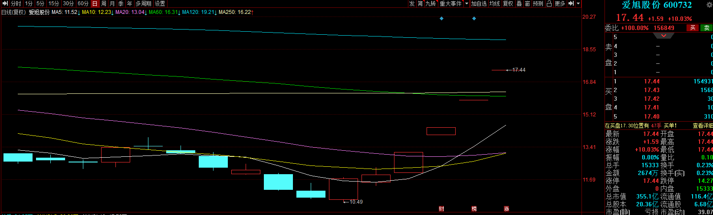Click the right blue diamond event marker
The image size is (713, 215).
pyautogui.click(x=474, y=19)
